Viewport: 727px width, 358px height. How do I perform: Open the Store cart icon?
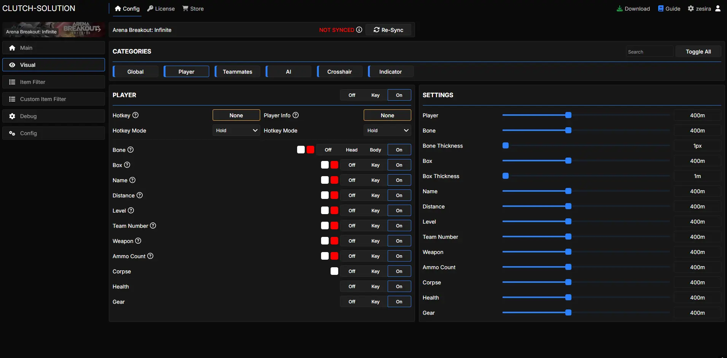click(x=185, y=9)
